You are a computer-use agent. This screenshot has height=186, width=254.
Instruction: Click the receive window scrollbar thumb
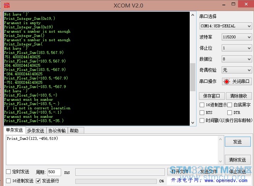click(x=193, y=77)
